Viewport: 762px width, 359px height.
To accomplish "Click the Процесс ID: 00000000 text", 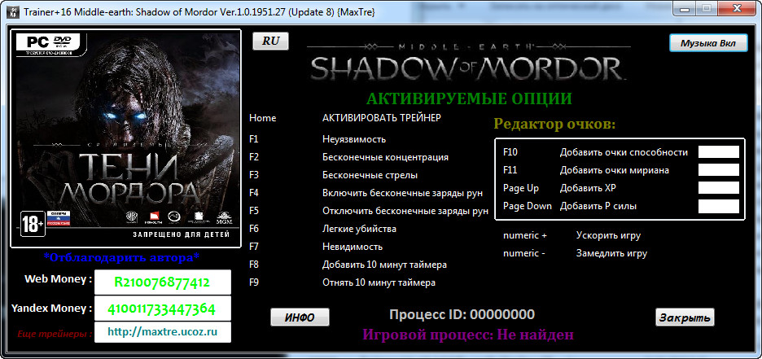I will pos(462,315).
